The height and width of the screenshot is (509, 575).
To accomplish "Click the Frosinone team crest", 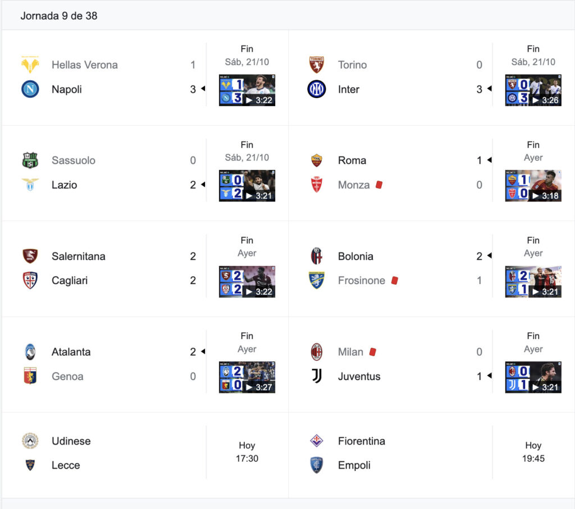I will tap(317, 281).
